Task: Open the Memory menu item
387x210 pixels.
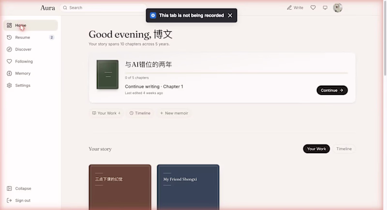Action: (30, 73)
